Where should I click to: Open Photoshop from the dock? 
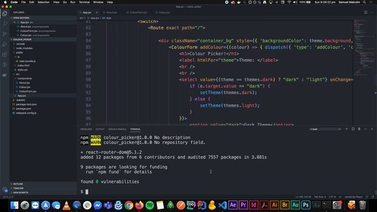click(306, 206)
